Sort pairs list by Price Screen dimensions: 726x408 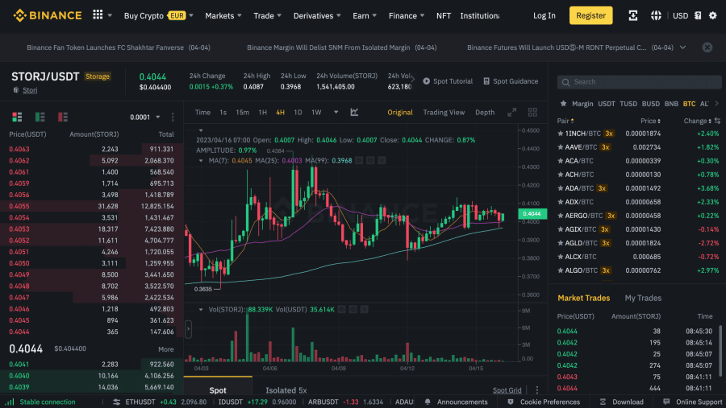(x=650, y=121)
